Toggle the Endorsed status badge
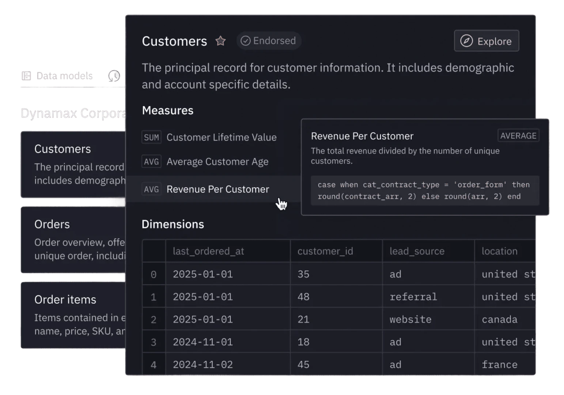 269,41
